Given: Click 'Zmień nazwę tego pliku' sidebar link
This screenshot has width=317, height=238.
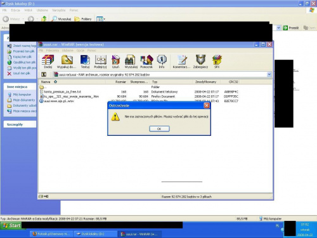Looking at the screenshot, I should (22, 46).
